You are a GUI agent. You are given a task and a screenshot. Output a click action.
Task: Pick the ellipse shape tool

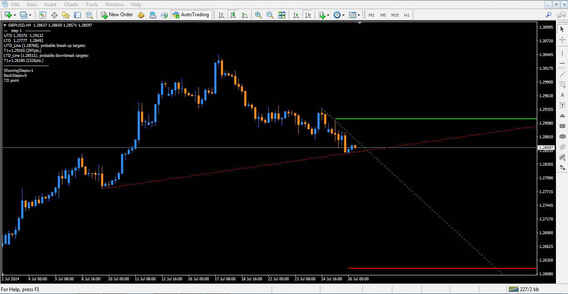coord(562,136)
